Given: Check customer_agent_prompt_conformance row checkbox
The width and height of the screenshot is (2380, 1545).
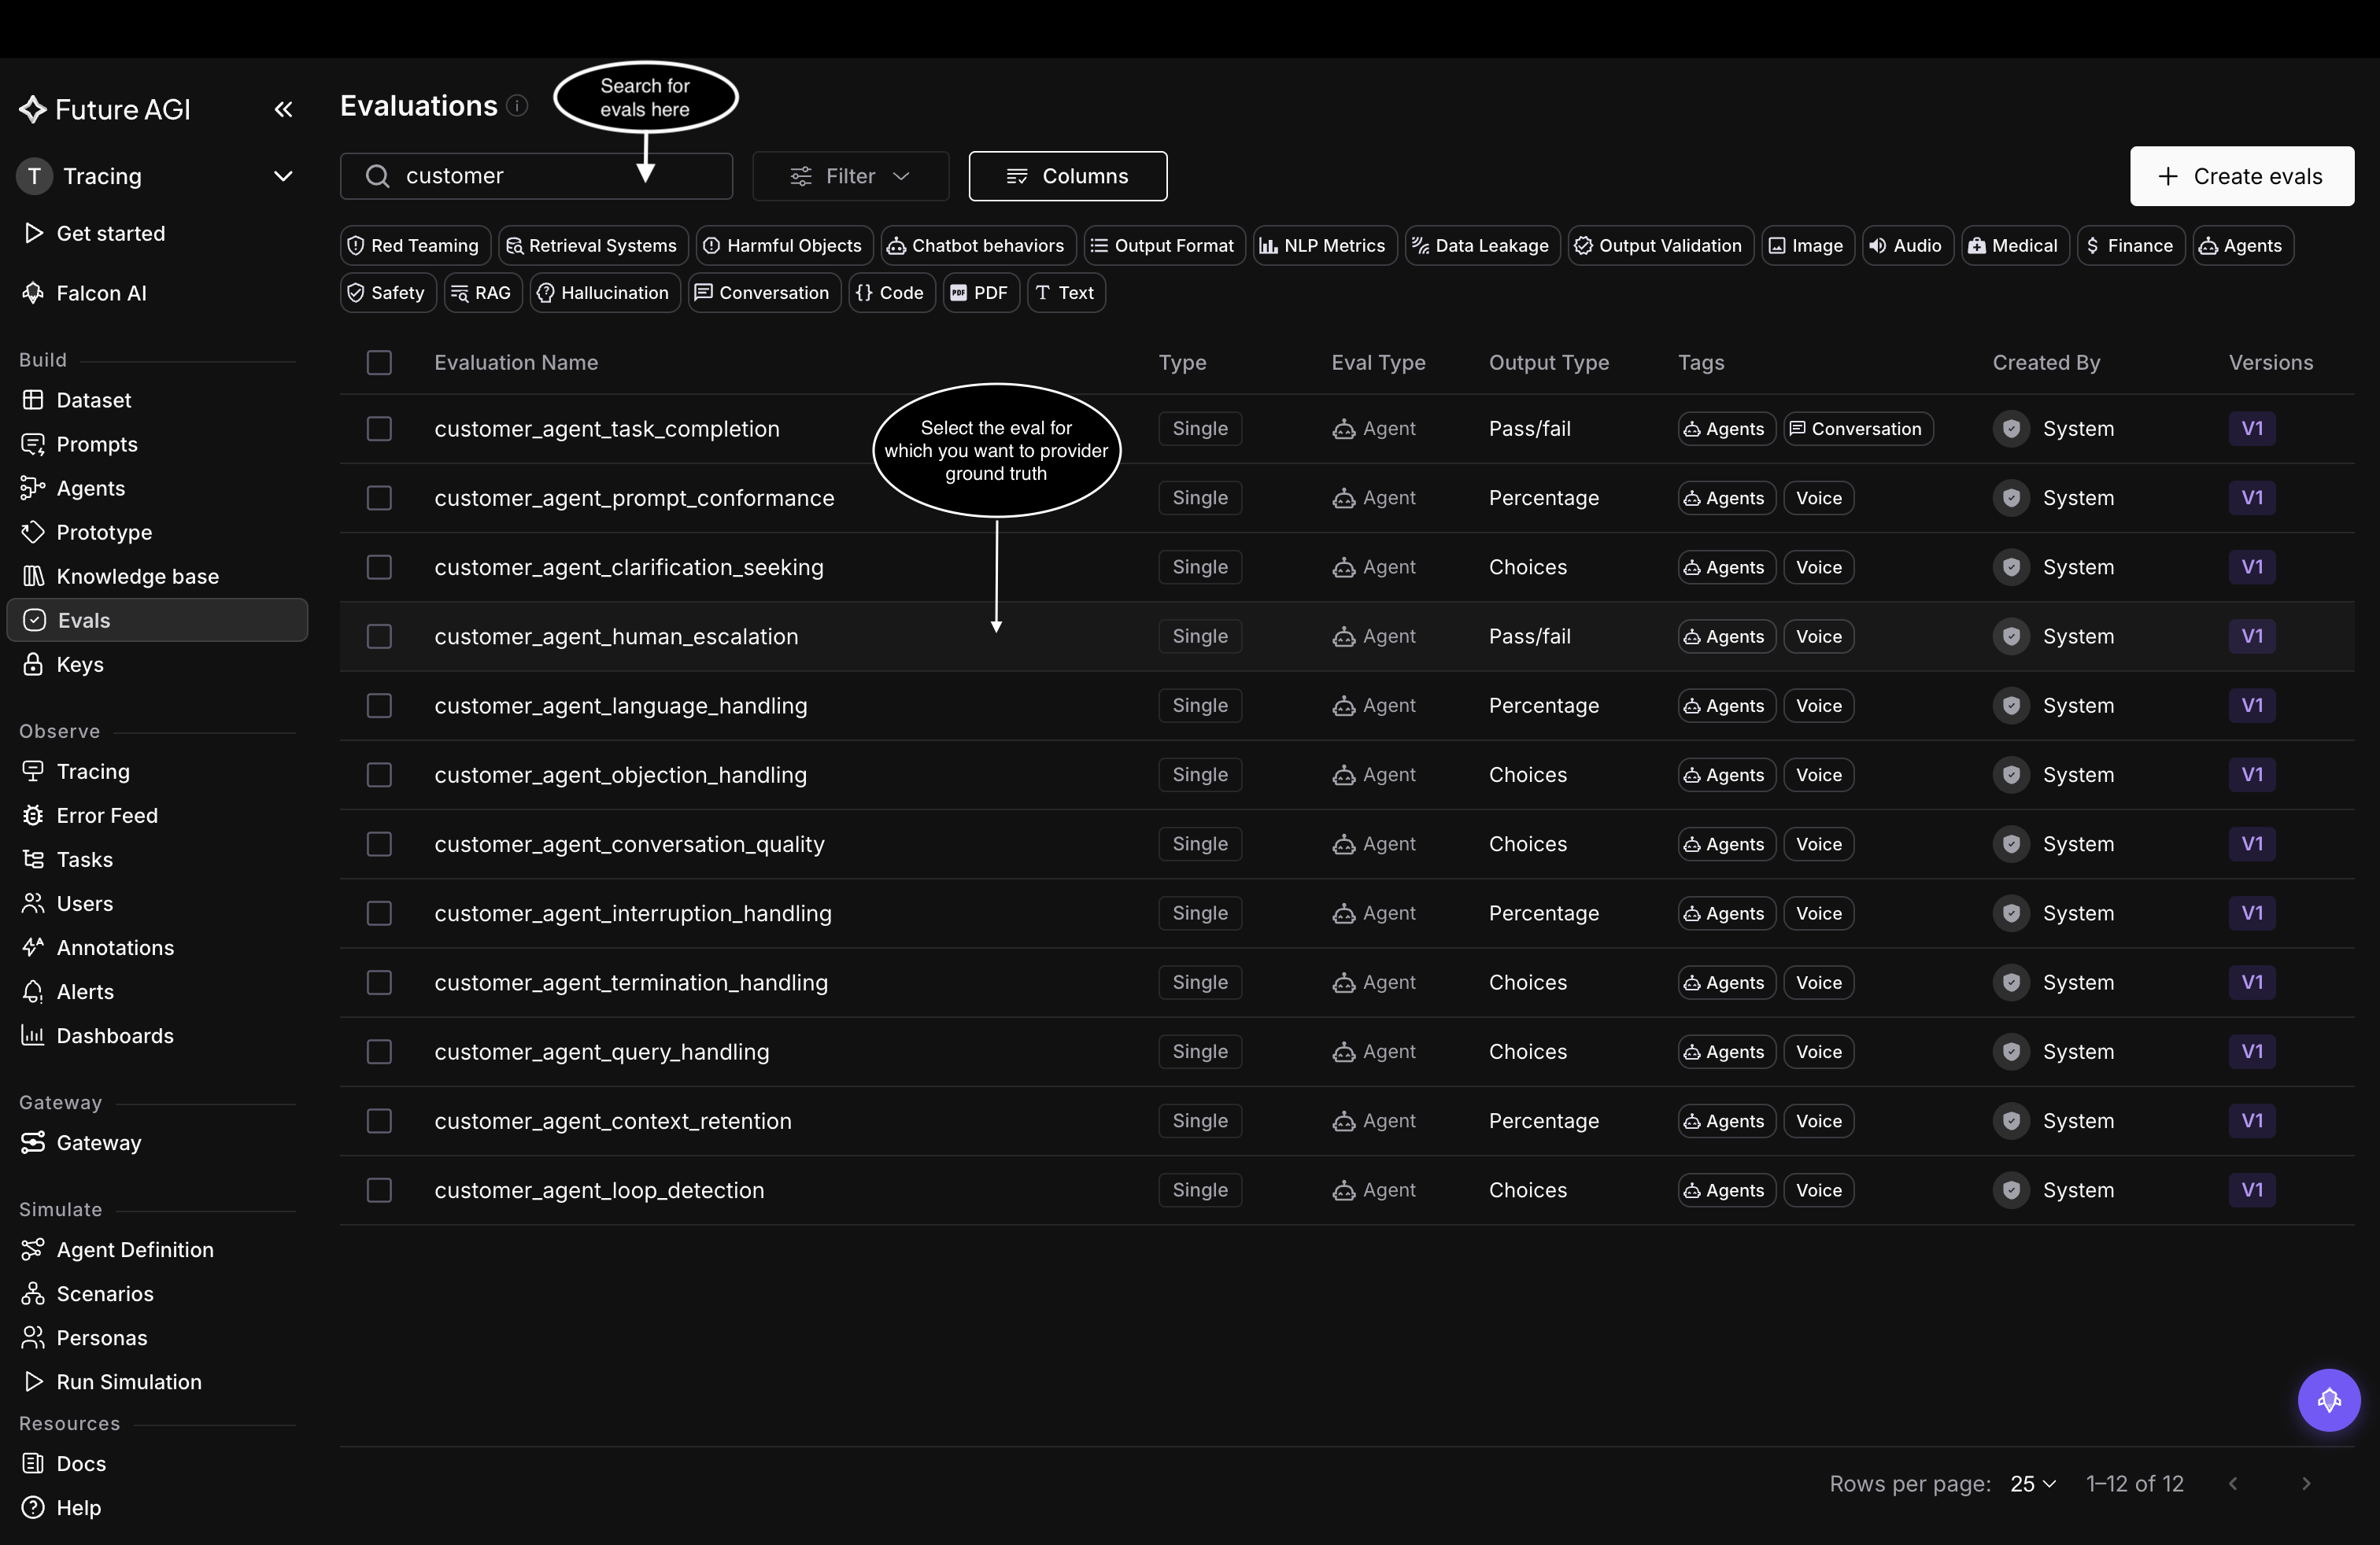Looking at the screenshot, I should click(379, 498).
